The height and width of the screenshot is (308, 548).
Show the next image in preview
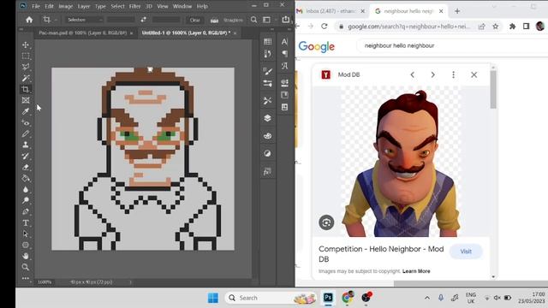(432, 74)
